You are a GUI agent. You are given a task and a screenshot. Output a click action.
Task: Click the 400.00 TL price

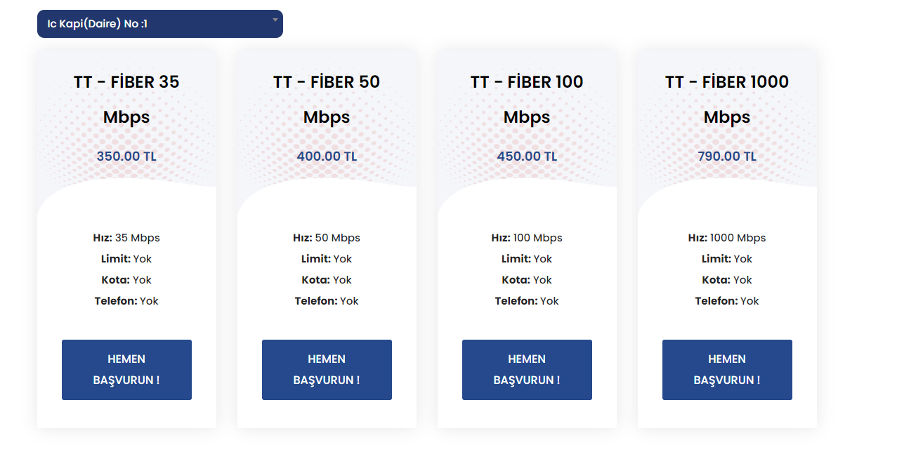coord(327,156)
